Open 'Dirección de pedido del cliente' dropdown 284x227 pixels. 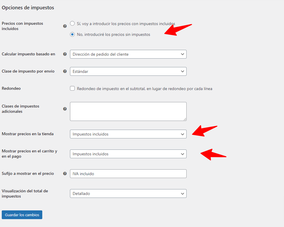(x=128, y=54)
